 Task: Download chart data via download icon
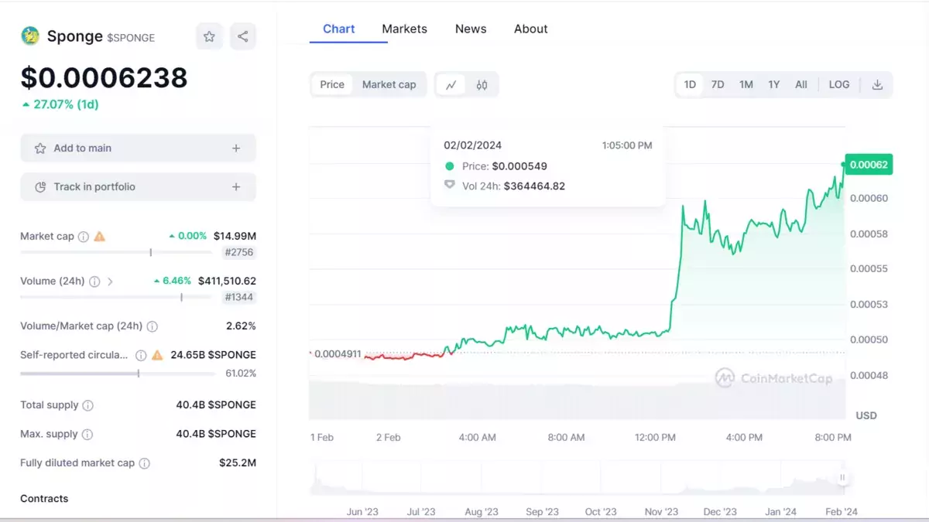pos(877,85)
